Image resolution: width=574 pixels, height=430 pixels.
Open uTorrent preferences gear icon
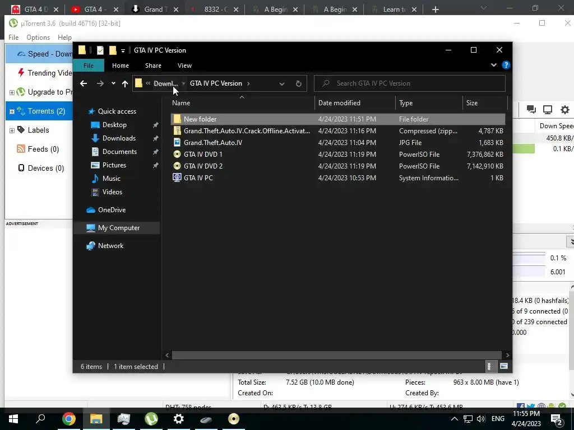coord(565,110)
